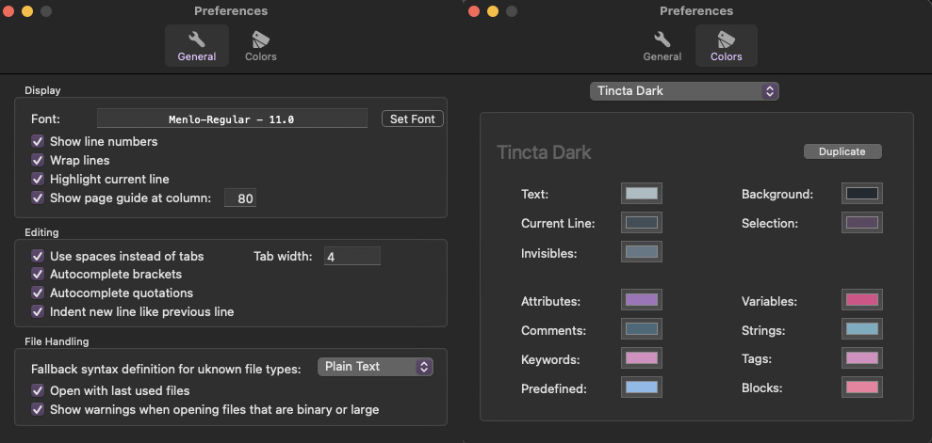Click the Tab width input field
Viewport: 932px width, 443px height.
click(x=352, y=256)
